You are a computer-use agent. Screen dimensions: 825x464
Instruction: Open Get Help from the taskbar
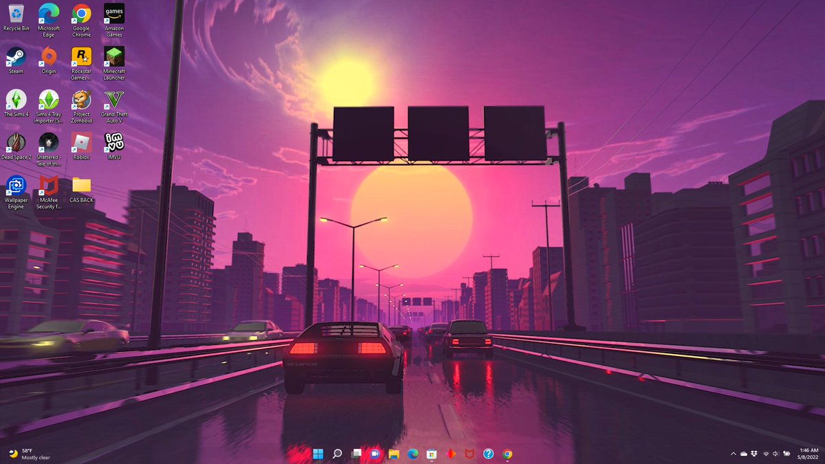[488, 454]
